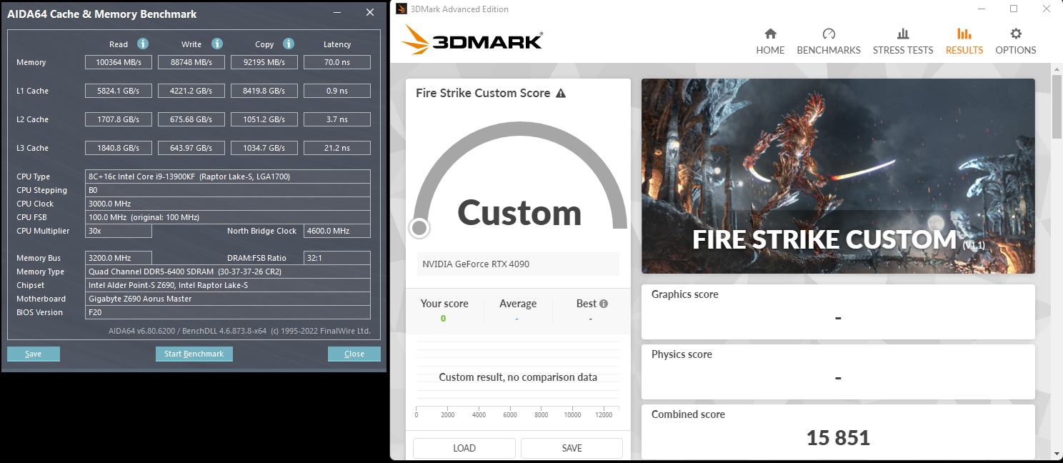Minimize the AIDA64 benchmark window
Image resolution: width=1063 pixels, height=463 pixels.
[338, 12]
